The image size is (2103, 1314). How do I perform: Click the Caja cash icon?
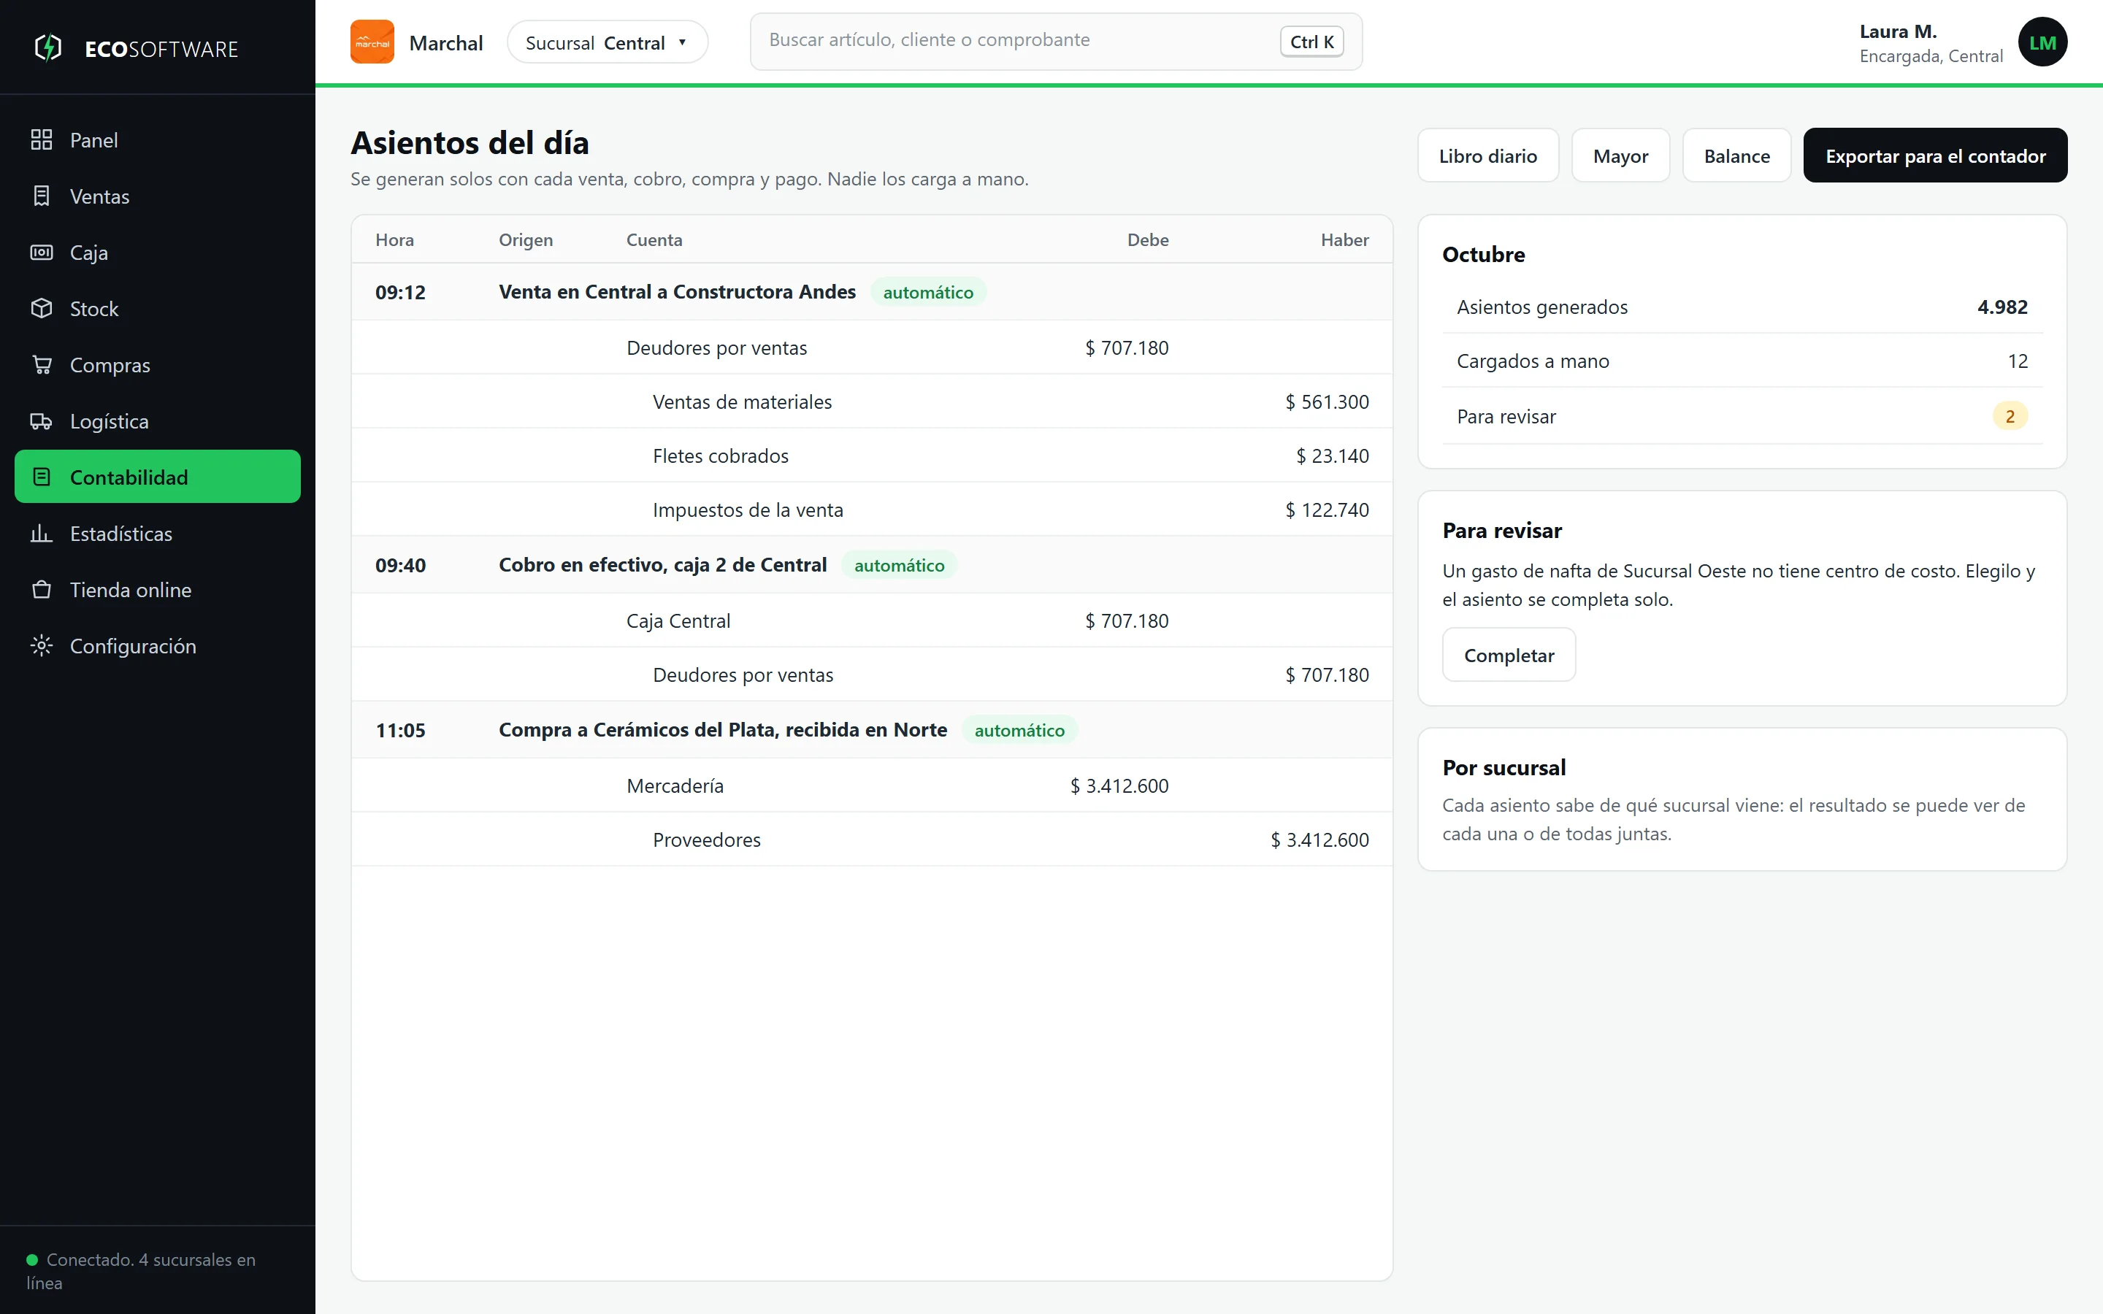click(x=42, y=252)
